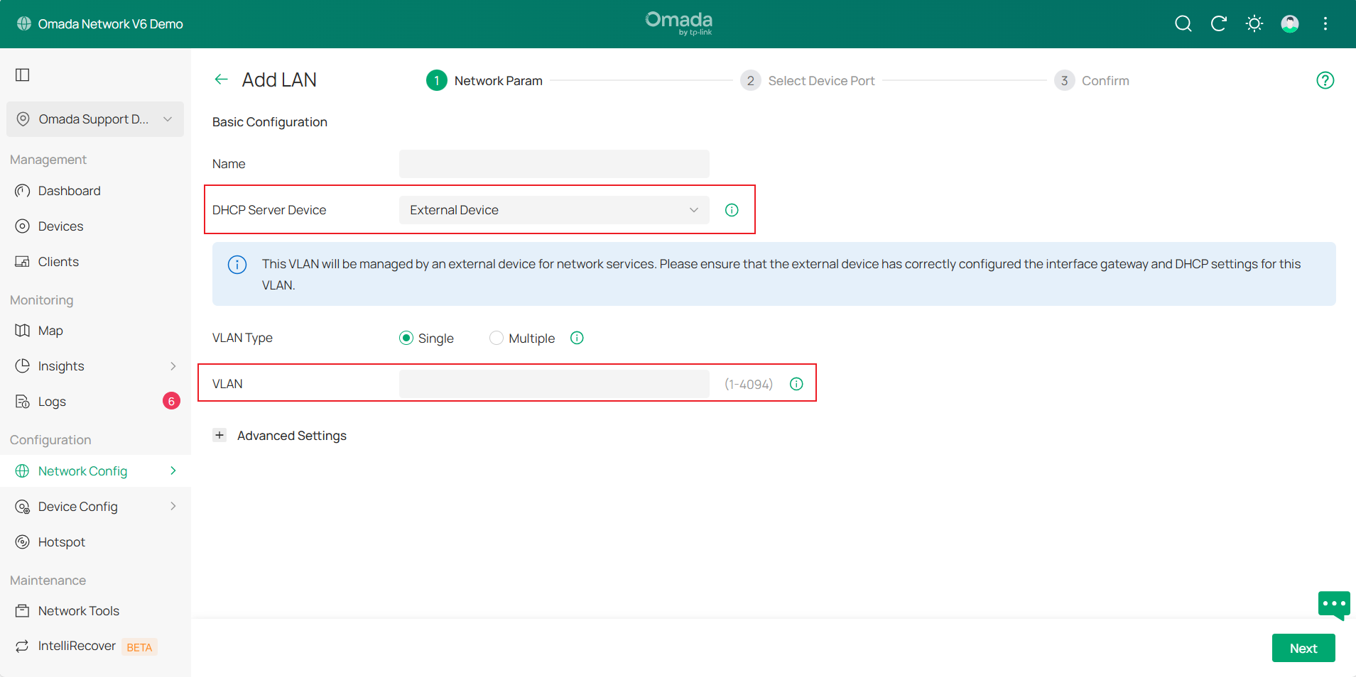The width and height of the screenshot is (1356, 677).
Task: Open the Dashboard panel
Action: (69, 190)
